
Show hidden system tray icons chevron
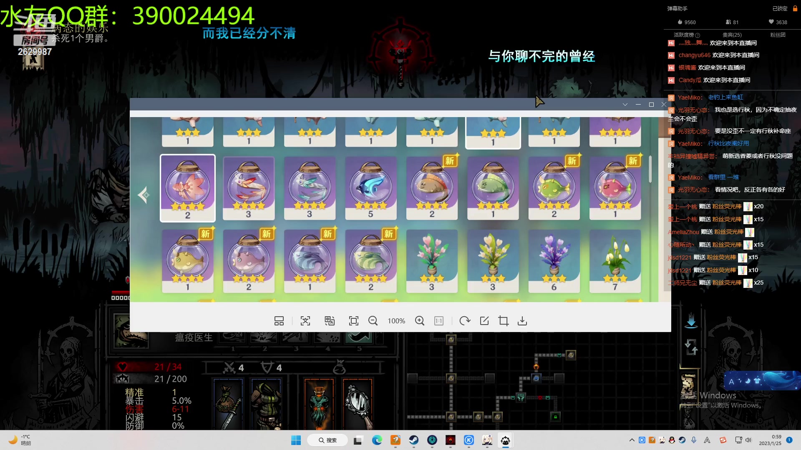click(x=632, y=440)
